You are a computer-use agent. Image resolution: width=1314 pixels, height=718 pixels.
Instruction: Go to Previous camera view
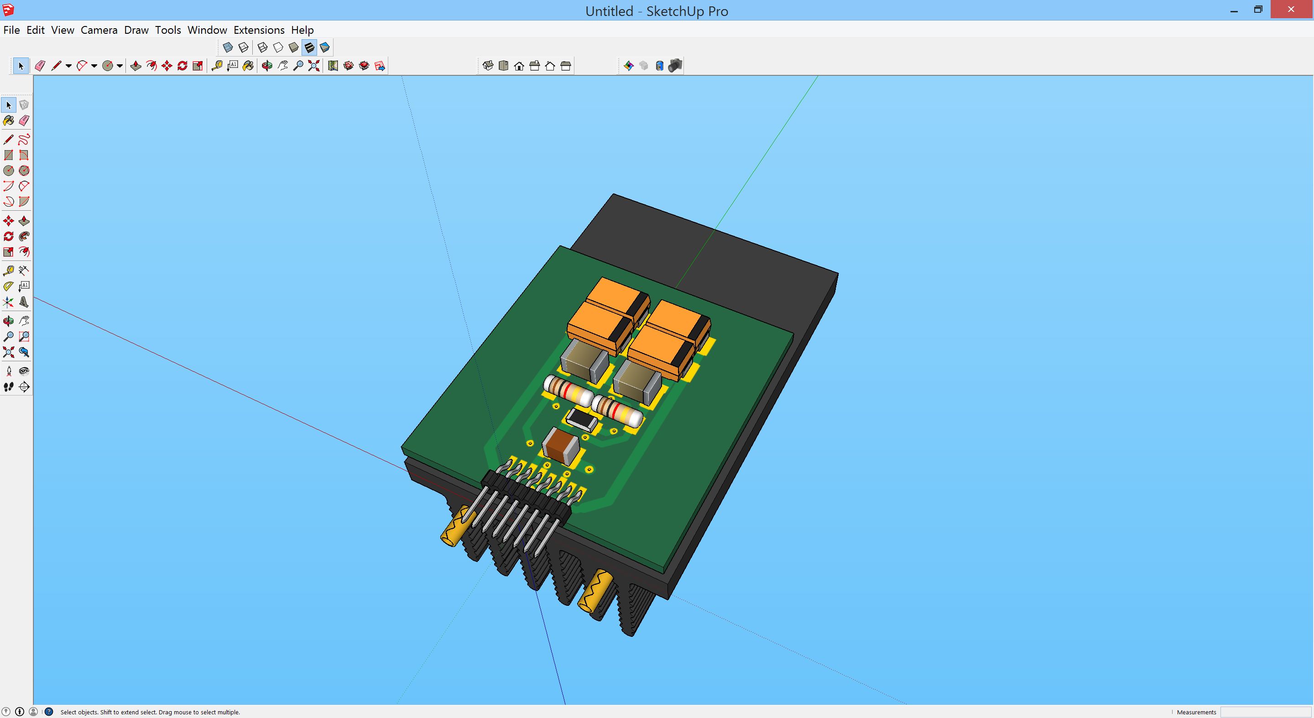[23, 352]
